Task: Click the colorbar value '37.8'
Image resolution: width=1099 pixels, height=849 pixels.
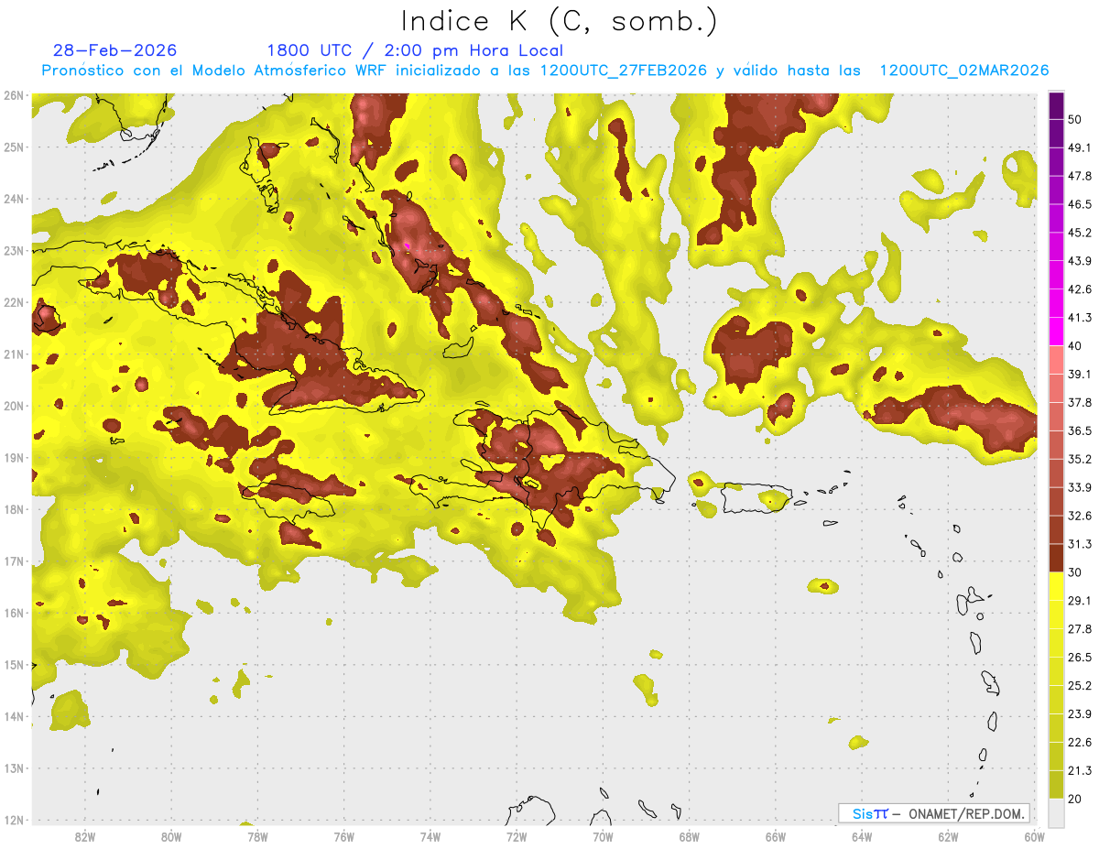Action: tap(1079, 402)
